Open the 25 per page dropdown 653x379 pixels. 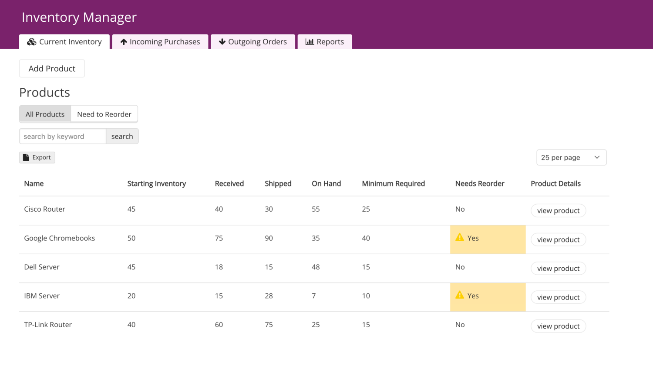(571, 157)
